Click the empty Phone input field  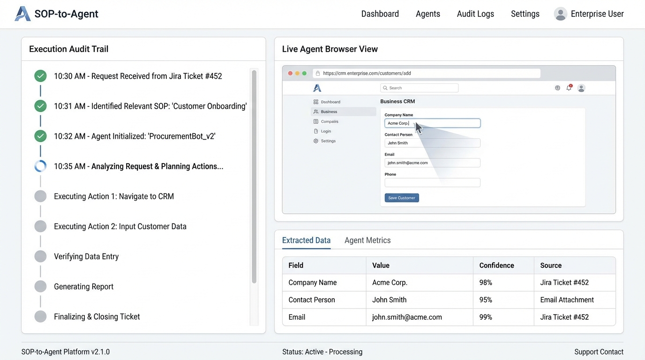tap(432, 183)
